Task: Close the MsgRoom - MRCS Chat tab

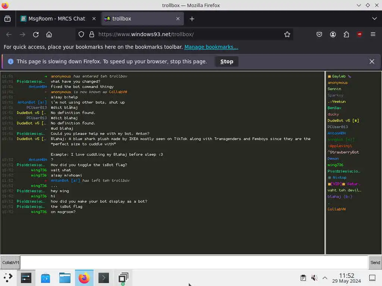Action: tap(94, 19)
